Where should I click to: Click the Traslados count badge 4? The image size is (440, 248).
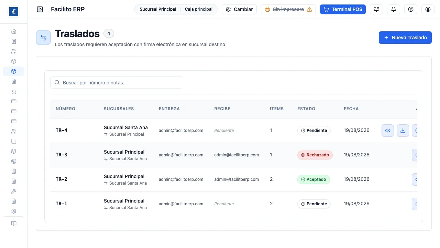click(109, 33)
